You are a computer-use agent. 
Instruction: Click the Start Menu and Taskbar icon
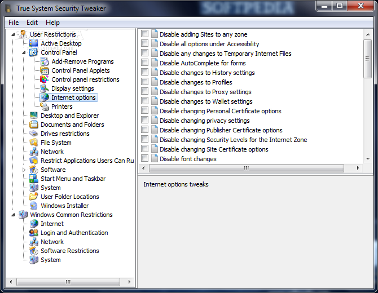(33, 179)
